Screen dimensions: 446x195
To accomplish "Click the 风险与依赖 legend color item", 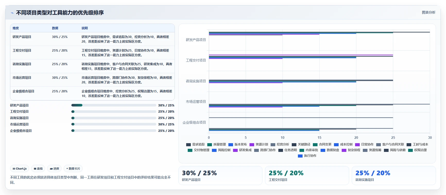I will click(395, 150).
